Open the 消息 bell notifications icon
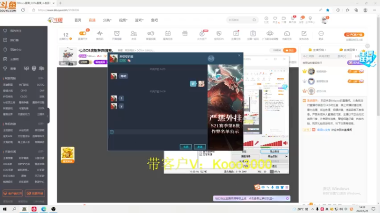Image resolution: width=380 pixels, height=213 pixels. point(301,18)
